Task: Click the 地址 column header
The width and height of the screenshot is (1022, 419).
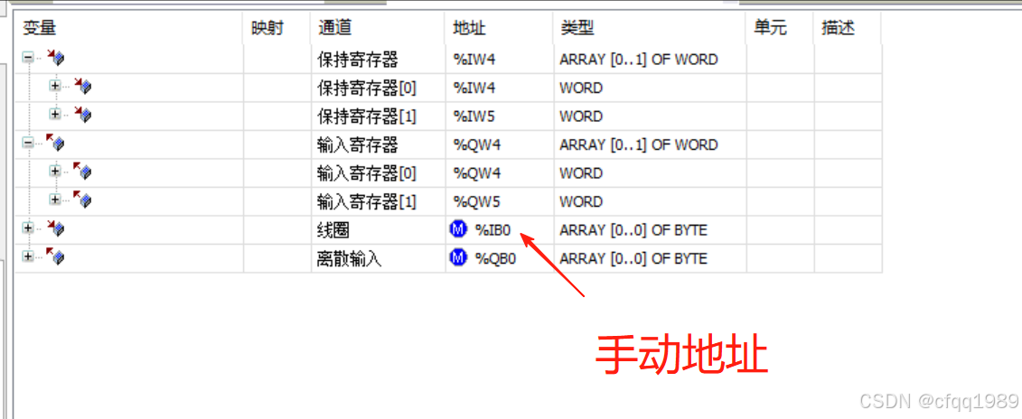Action: pyautogui.click(x=500, y=28)
